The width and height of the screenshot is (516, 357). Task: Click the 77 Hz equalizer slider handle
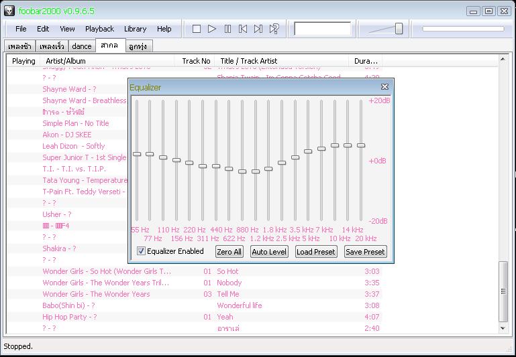150,153
